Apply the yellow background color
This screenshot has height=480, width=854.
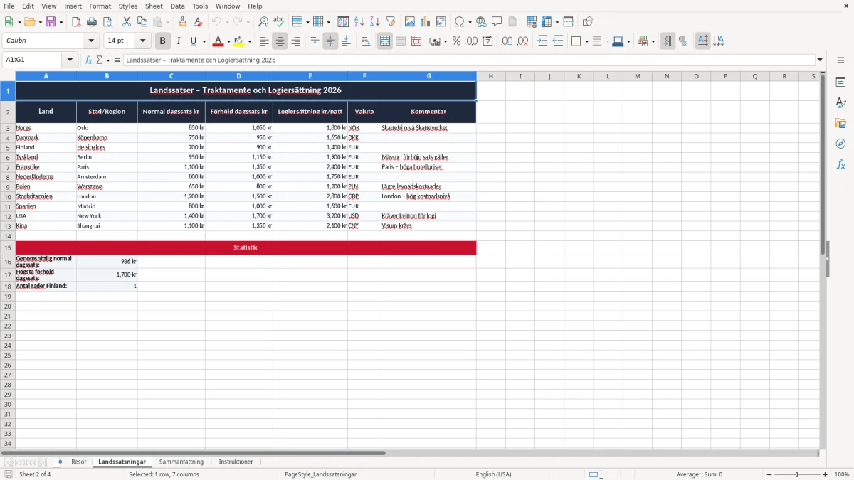[239, 41]
